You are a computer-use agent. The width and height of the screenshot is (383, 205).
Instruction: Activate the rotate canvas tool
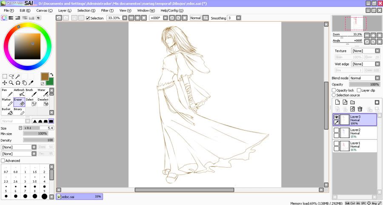(x=18, y=83)
